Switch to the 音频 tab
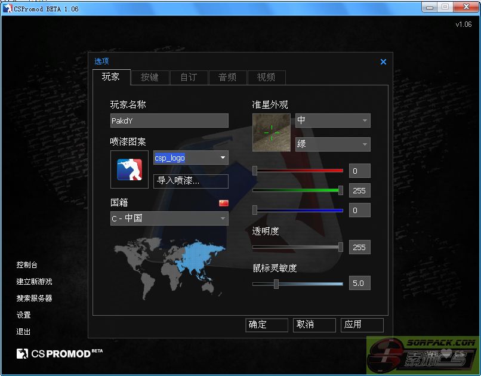This screenshot has width=481, height=376. [227, 77]
